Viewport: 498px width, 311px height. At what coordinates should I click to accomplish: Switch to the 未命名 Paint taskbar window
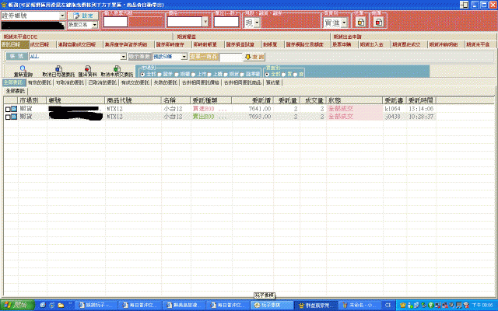[x=359, y=305]
